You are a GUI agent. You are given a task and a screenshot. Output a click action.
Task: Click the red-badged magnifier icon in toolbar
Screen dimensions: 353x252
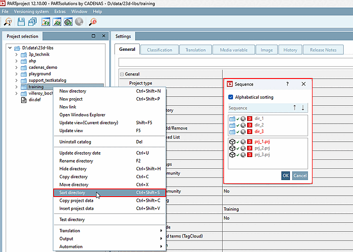coord(93,21)
